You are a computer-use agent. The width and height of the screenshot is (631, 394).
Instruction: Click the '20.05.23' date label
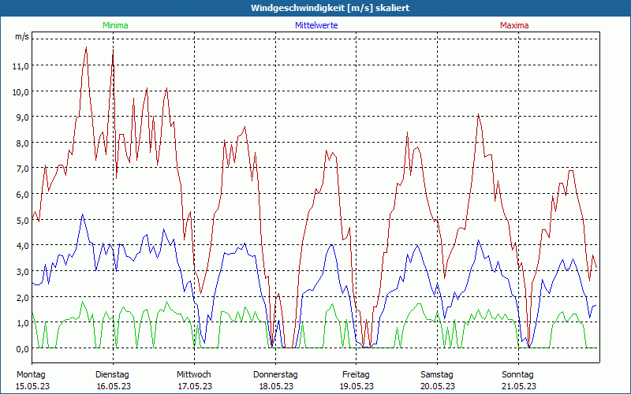click(x=438, y=386)
